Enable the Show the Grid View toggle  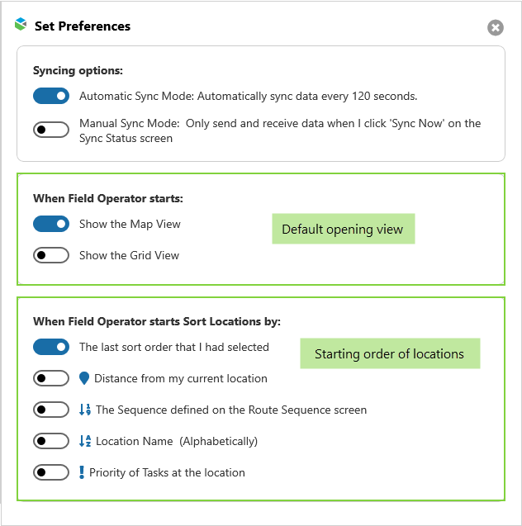(x=51, y=255)
